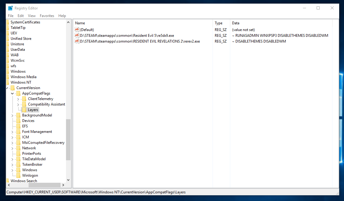Click the Registry Editor app icon in title bar

pos(10,8)
